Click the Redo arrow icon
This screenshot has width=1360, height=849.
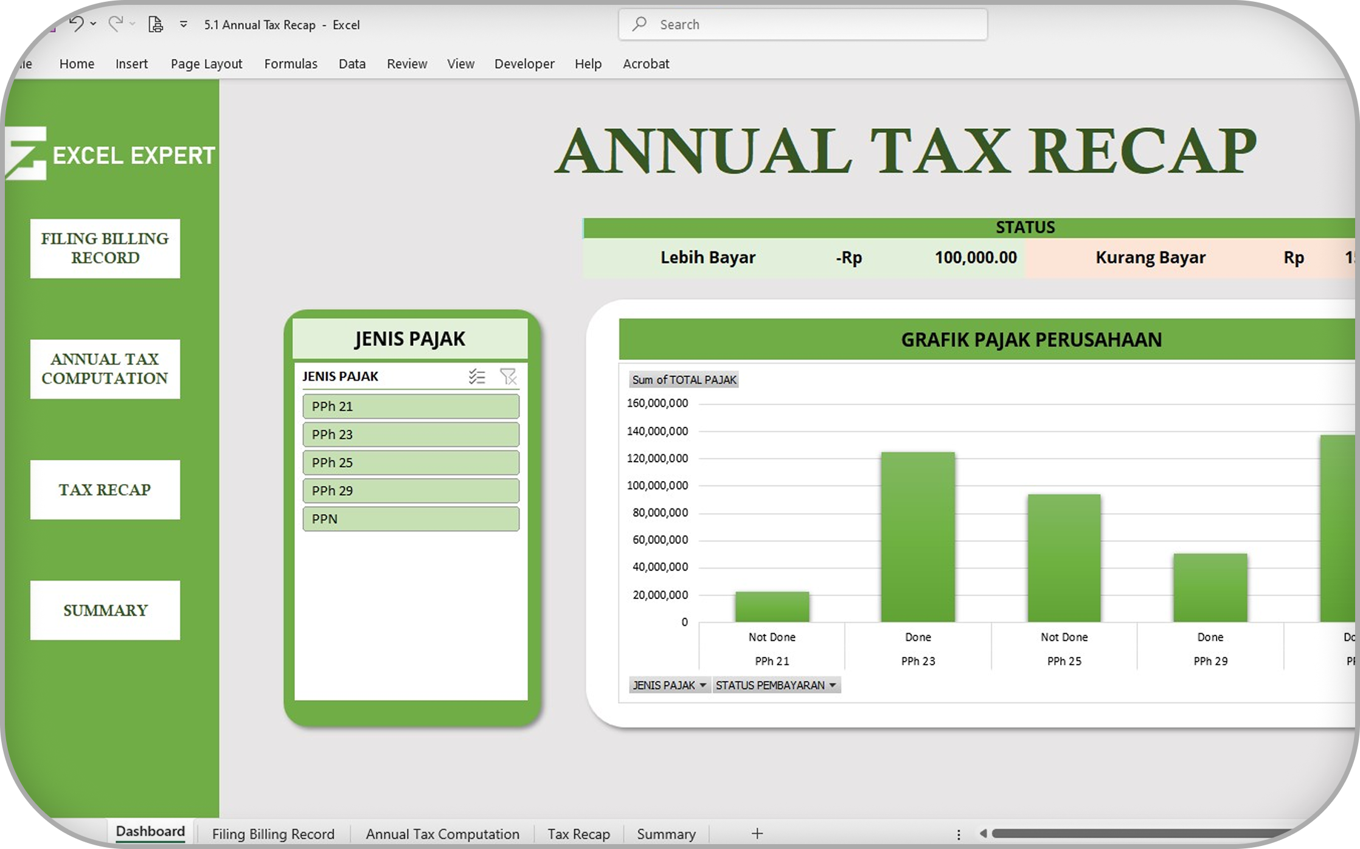point(115,24)
